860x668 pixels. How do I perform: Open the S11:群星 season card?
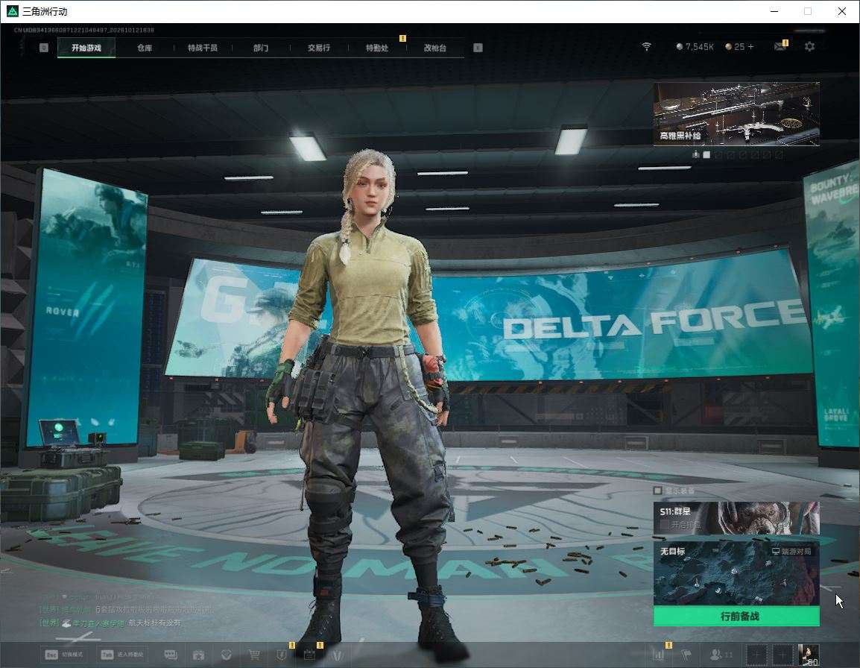tap(736, 518)
